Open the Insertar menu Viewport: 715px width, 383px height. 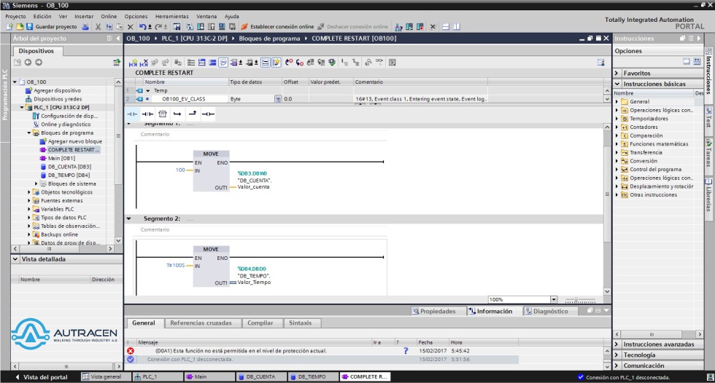[84, 16]
